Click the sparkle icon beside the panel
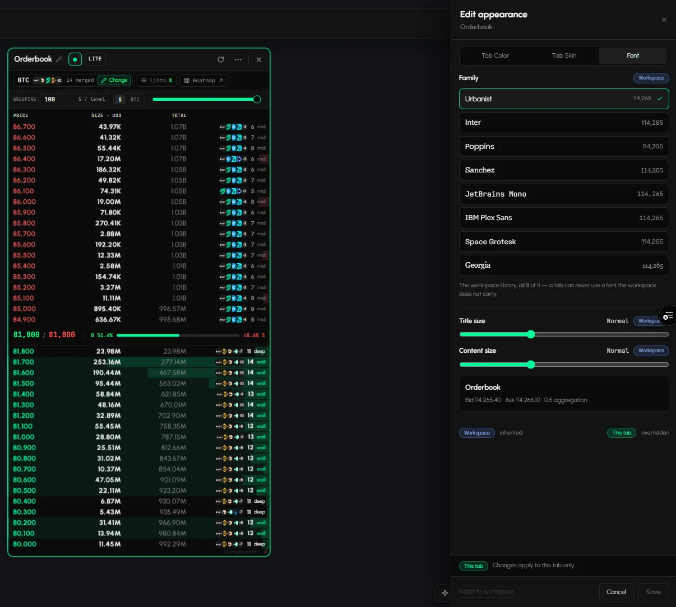676x607 pixels. [445, 592]
